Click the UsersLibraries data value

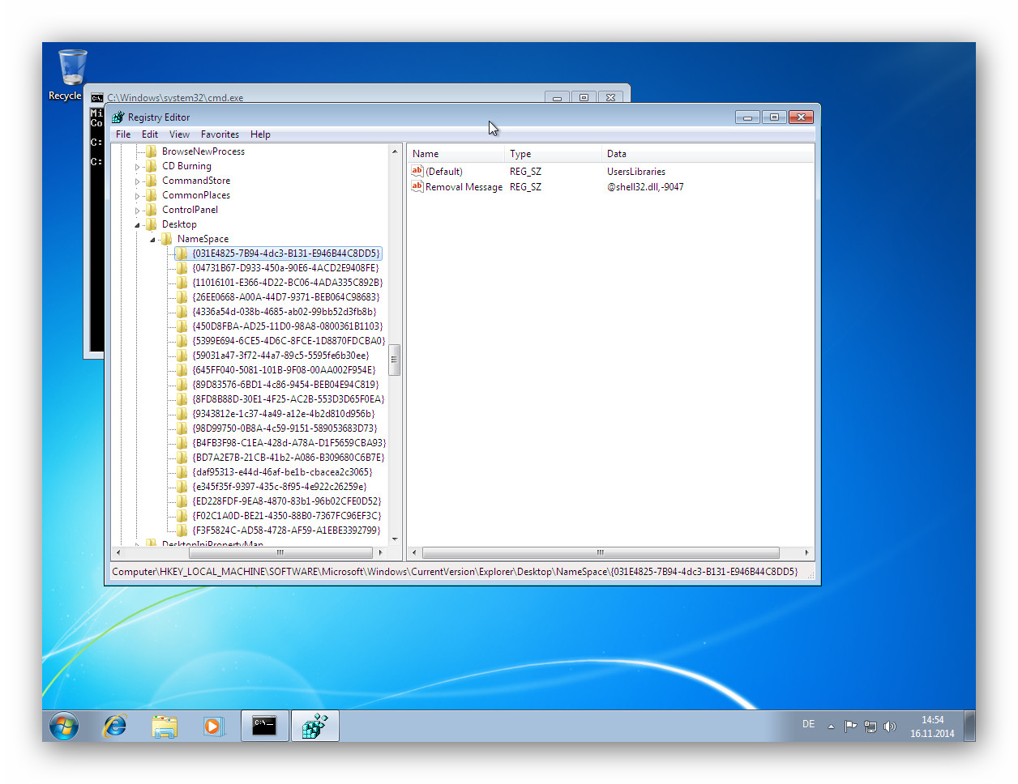636,172
